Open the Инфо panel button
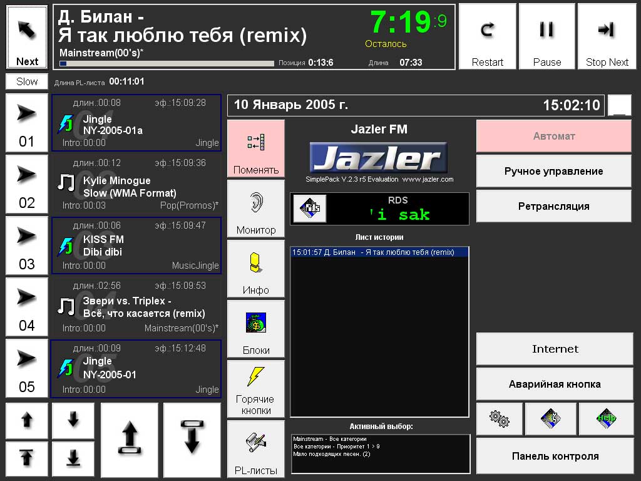This screenshot has width=641, height=481. pos(256,269)
